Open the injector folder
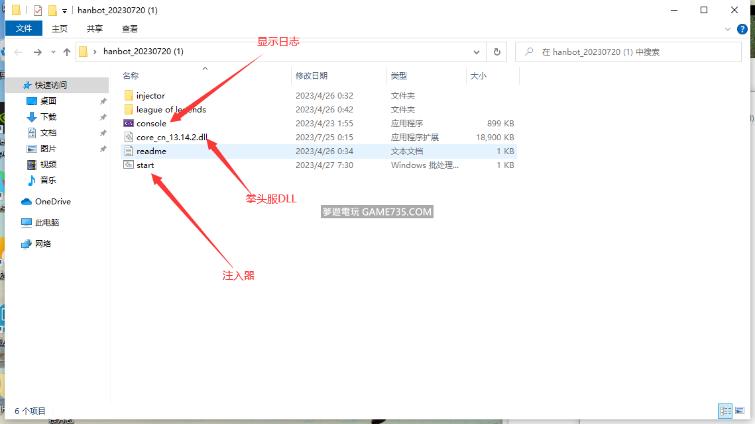Screen dimensions: 755x424 click(150, 96)
